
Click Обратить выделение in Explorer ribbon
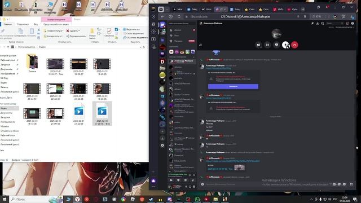click(x=135, y=38)
